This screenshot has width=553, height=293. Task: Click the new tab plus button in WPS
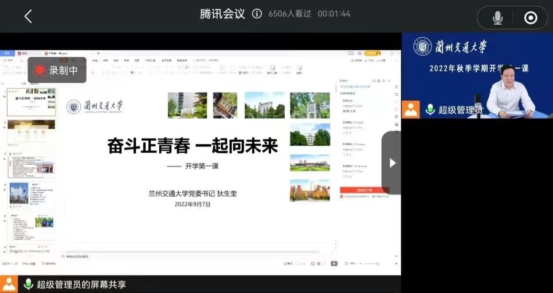[x=98, y=53]
